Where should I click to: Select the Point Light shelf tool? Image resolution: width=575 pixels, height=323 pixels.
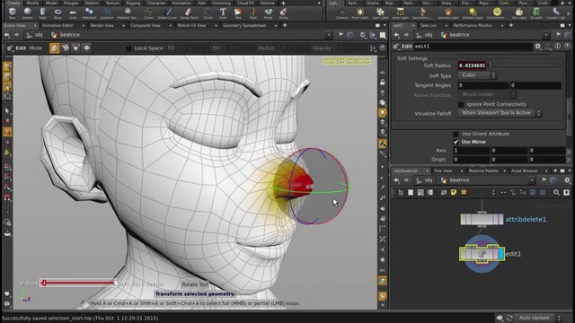click(x=359, y=13)
